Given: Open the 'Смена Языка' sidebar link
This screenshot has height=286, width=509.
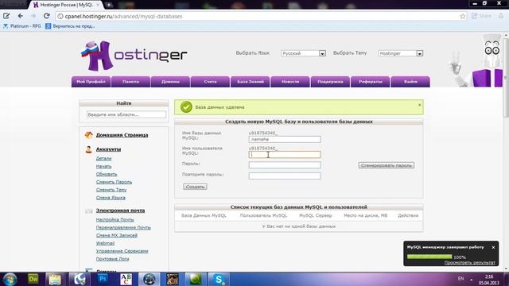Looking at the screenshot, I should click(x=111, y=198).
